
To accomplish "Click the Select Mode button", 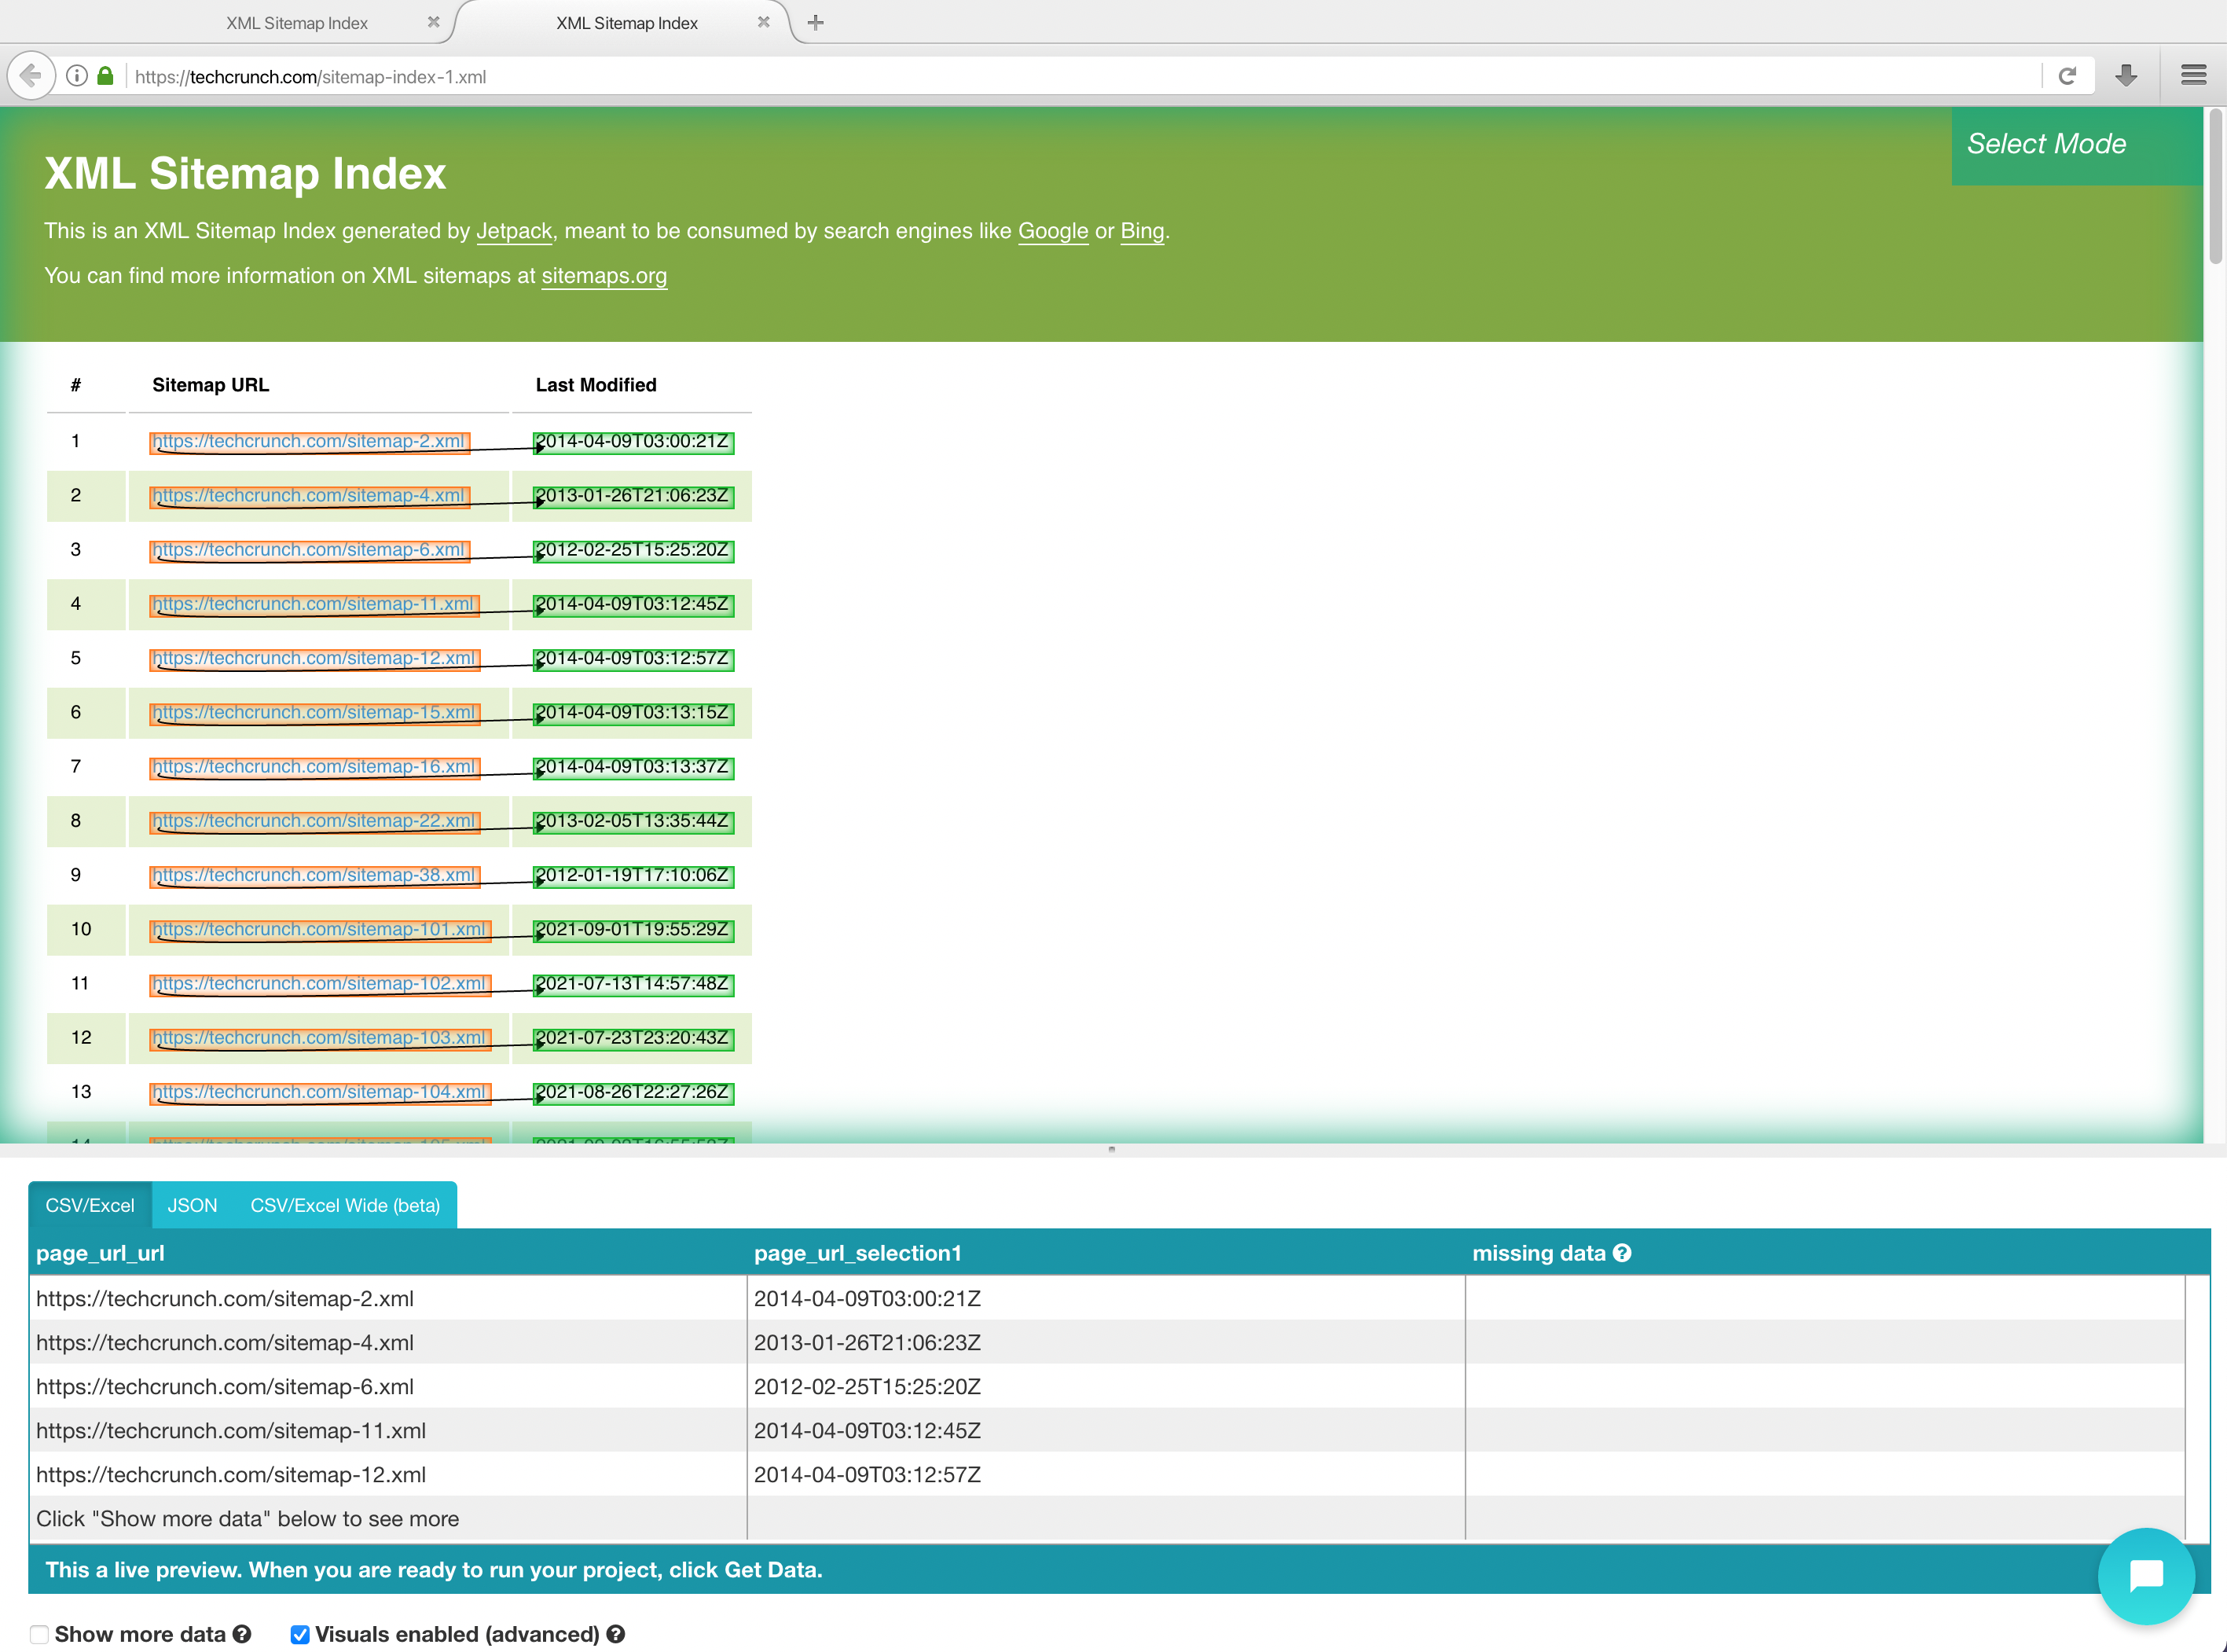I will (2076, 145).
